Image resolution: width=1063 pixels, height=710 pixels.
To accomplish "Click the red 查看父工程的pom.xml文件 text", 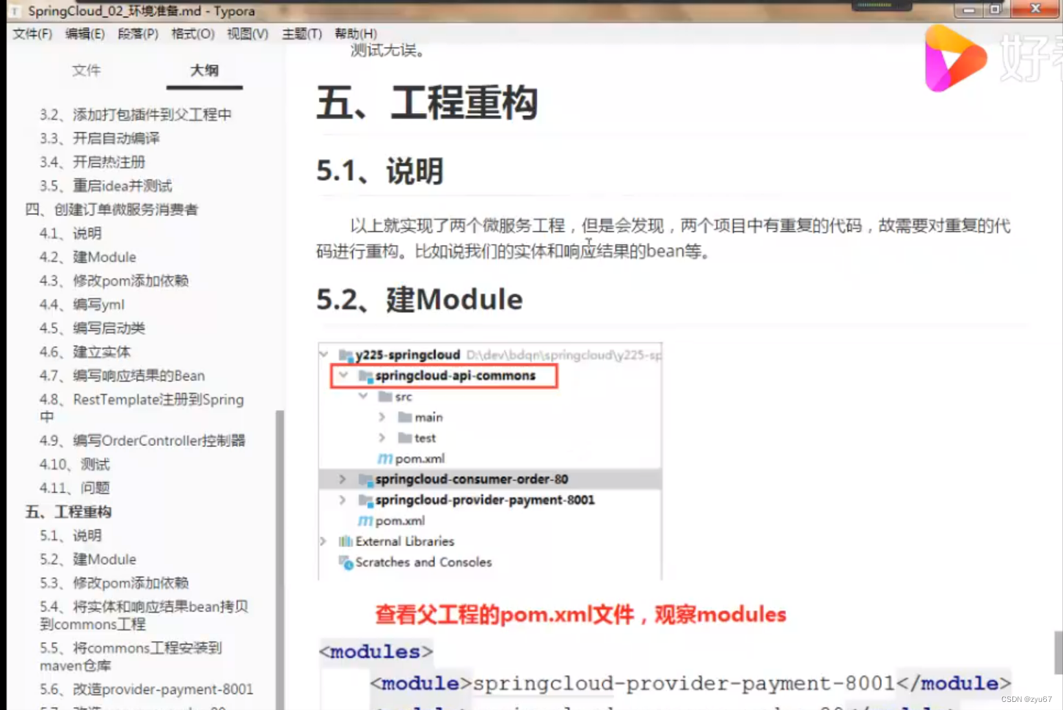I will pos(580,615).
